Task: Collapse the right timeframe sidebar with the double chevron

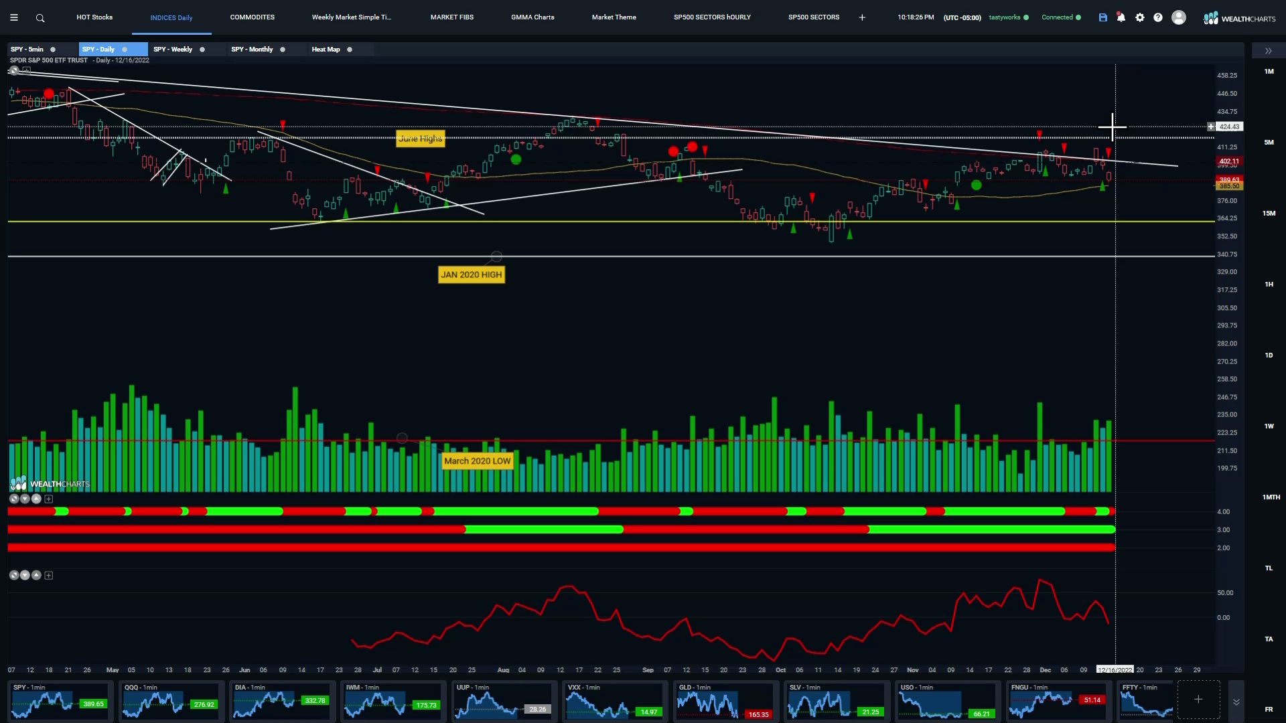Action: 1269,51
